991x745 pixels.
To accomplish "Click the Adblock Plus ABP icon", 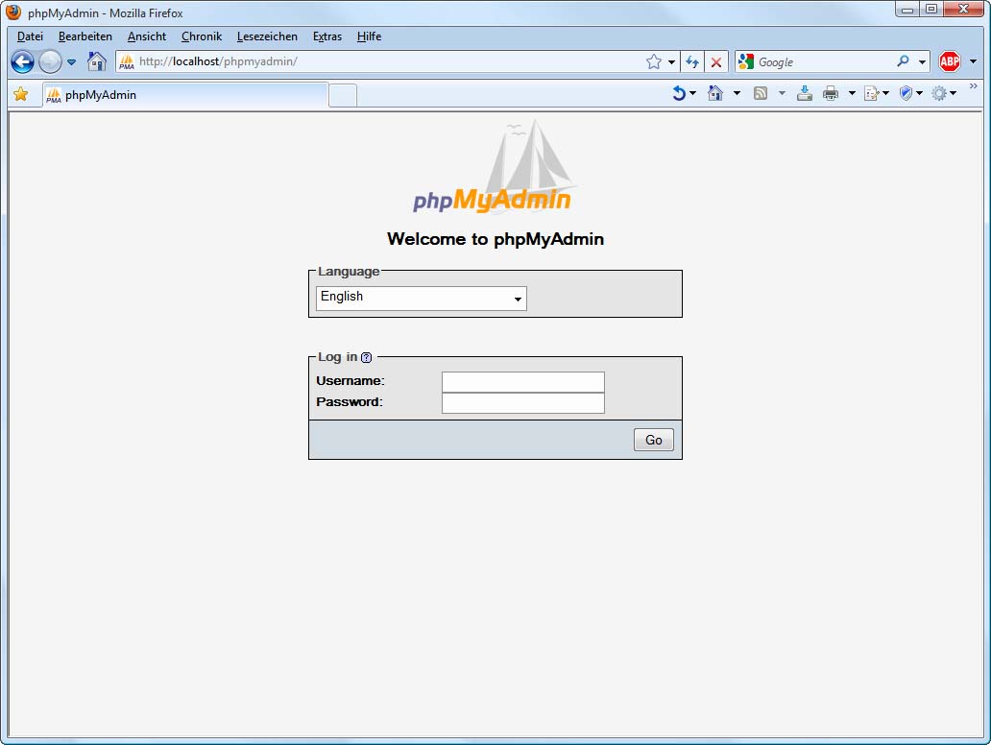I will 950,61.
